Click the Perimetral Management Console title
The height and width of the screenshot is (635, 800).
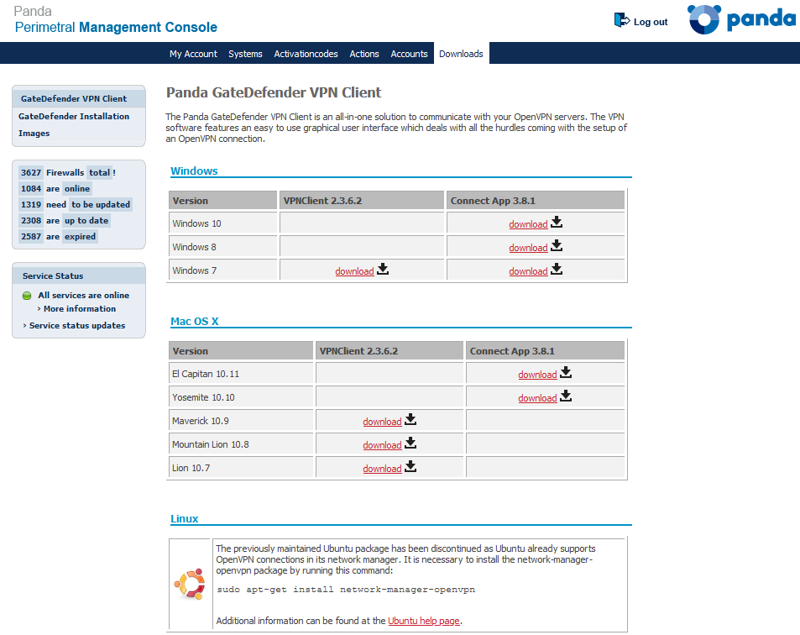pyautogui.click(x=116, y=27)
